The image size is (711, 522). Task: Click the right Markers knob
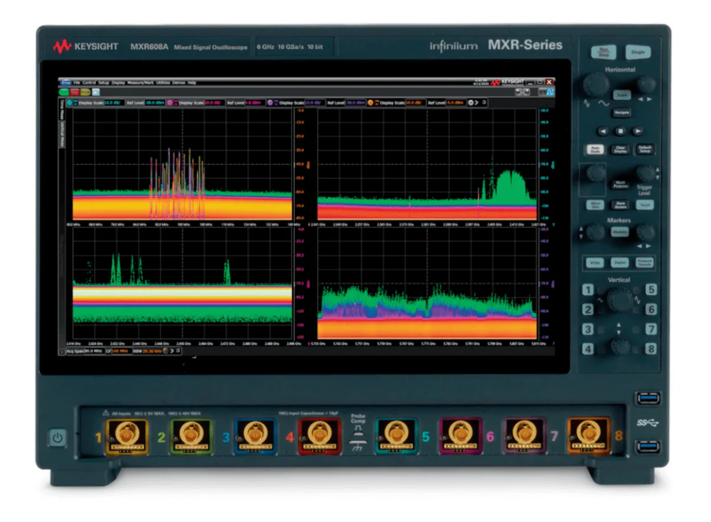(646, 233)
